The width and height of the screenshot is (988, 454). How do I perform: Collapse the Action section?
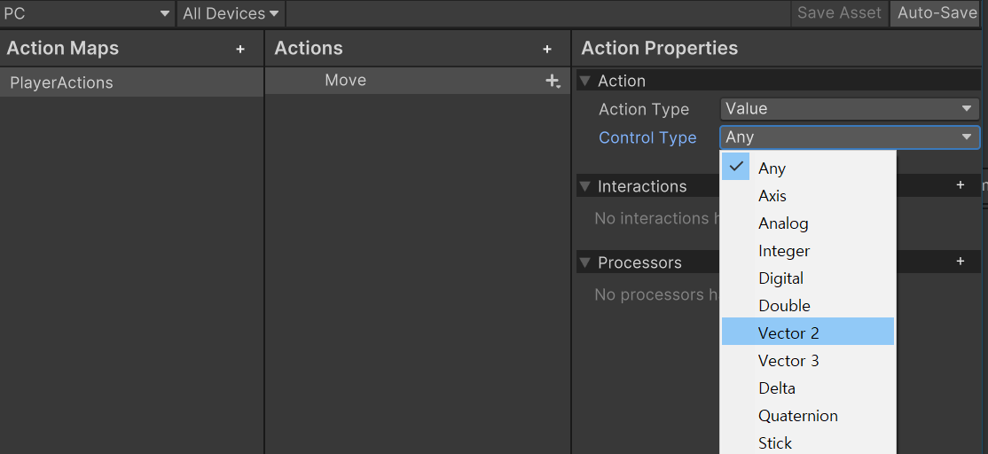click(x=585, y=82)
